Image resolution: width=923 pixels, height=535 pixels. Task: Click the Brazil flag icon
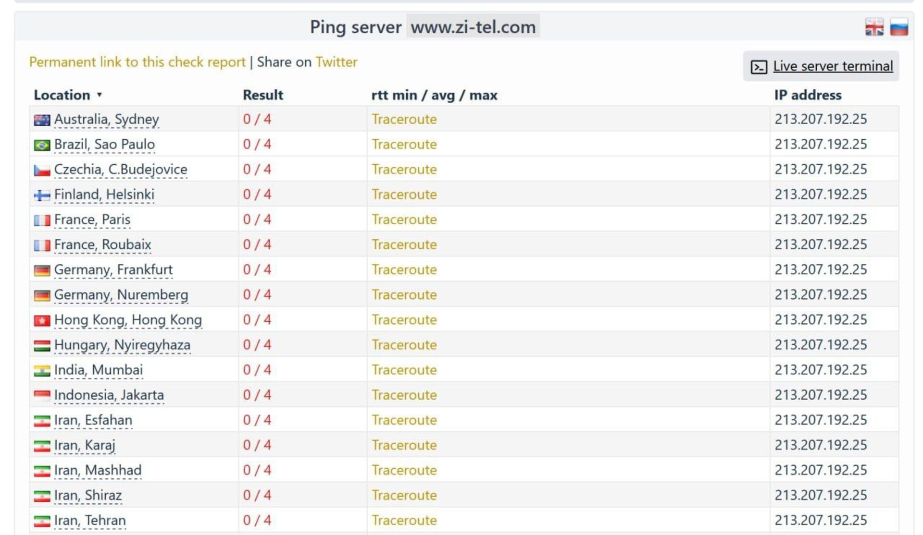(42, 145)
